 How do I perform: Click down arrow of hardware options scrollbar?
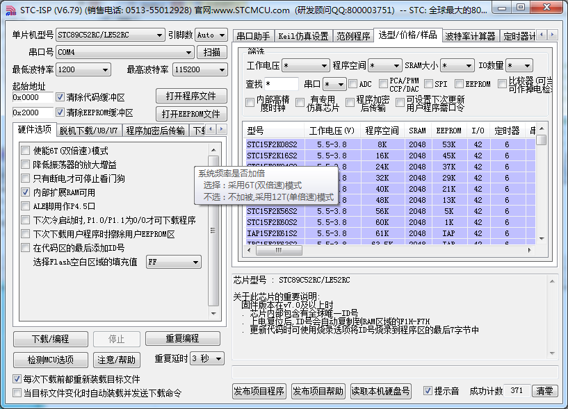213,314
